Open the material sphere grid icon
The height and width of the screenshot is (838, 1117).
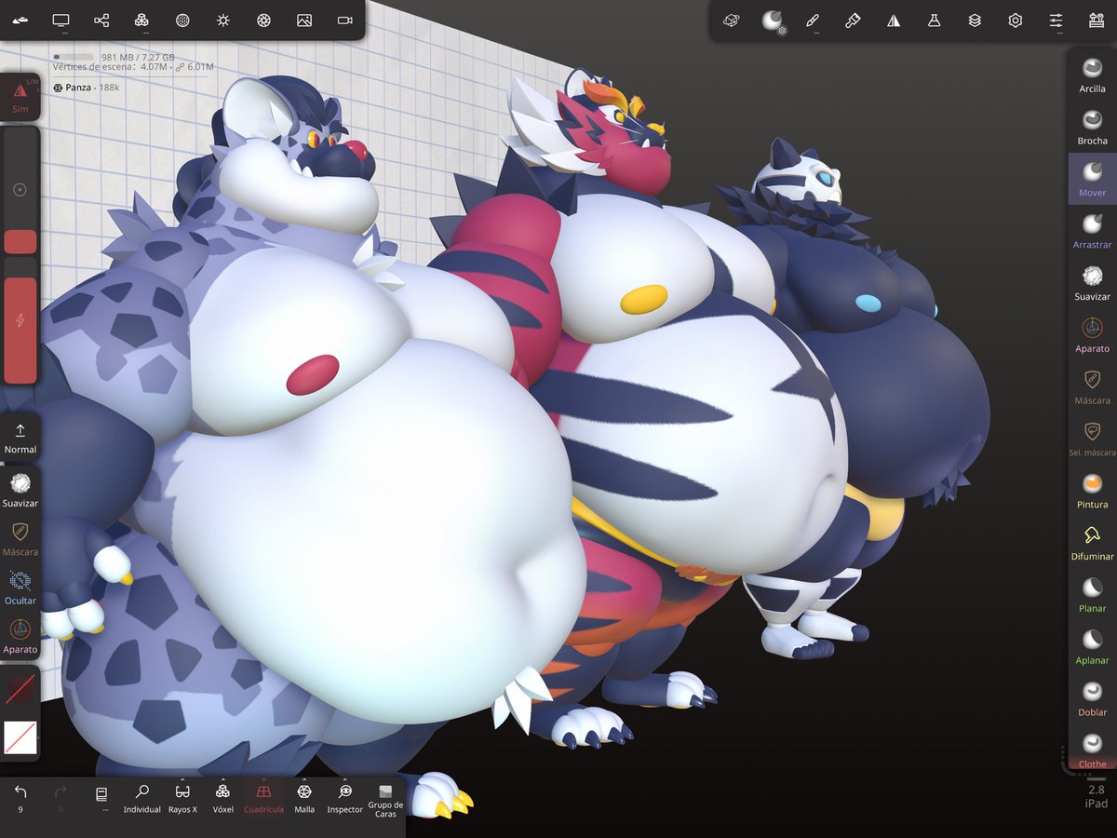click(x=182, y=20)
